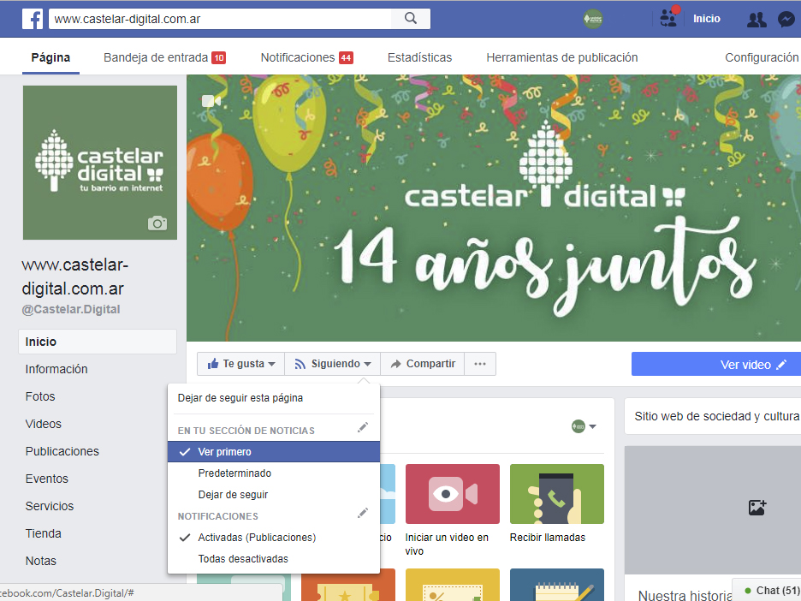Open Eventos in sidebar
This screenshot has width=801, height=601.
[46, 479]
